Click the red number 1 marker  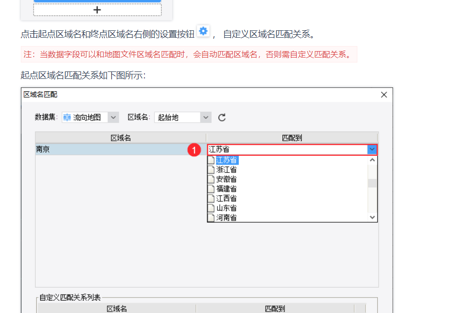pos(196,149)
